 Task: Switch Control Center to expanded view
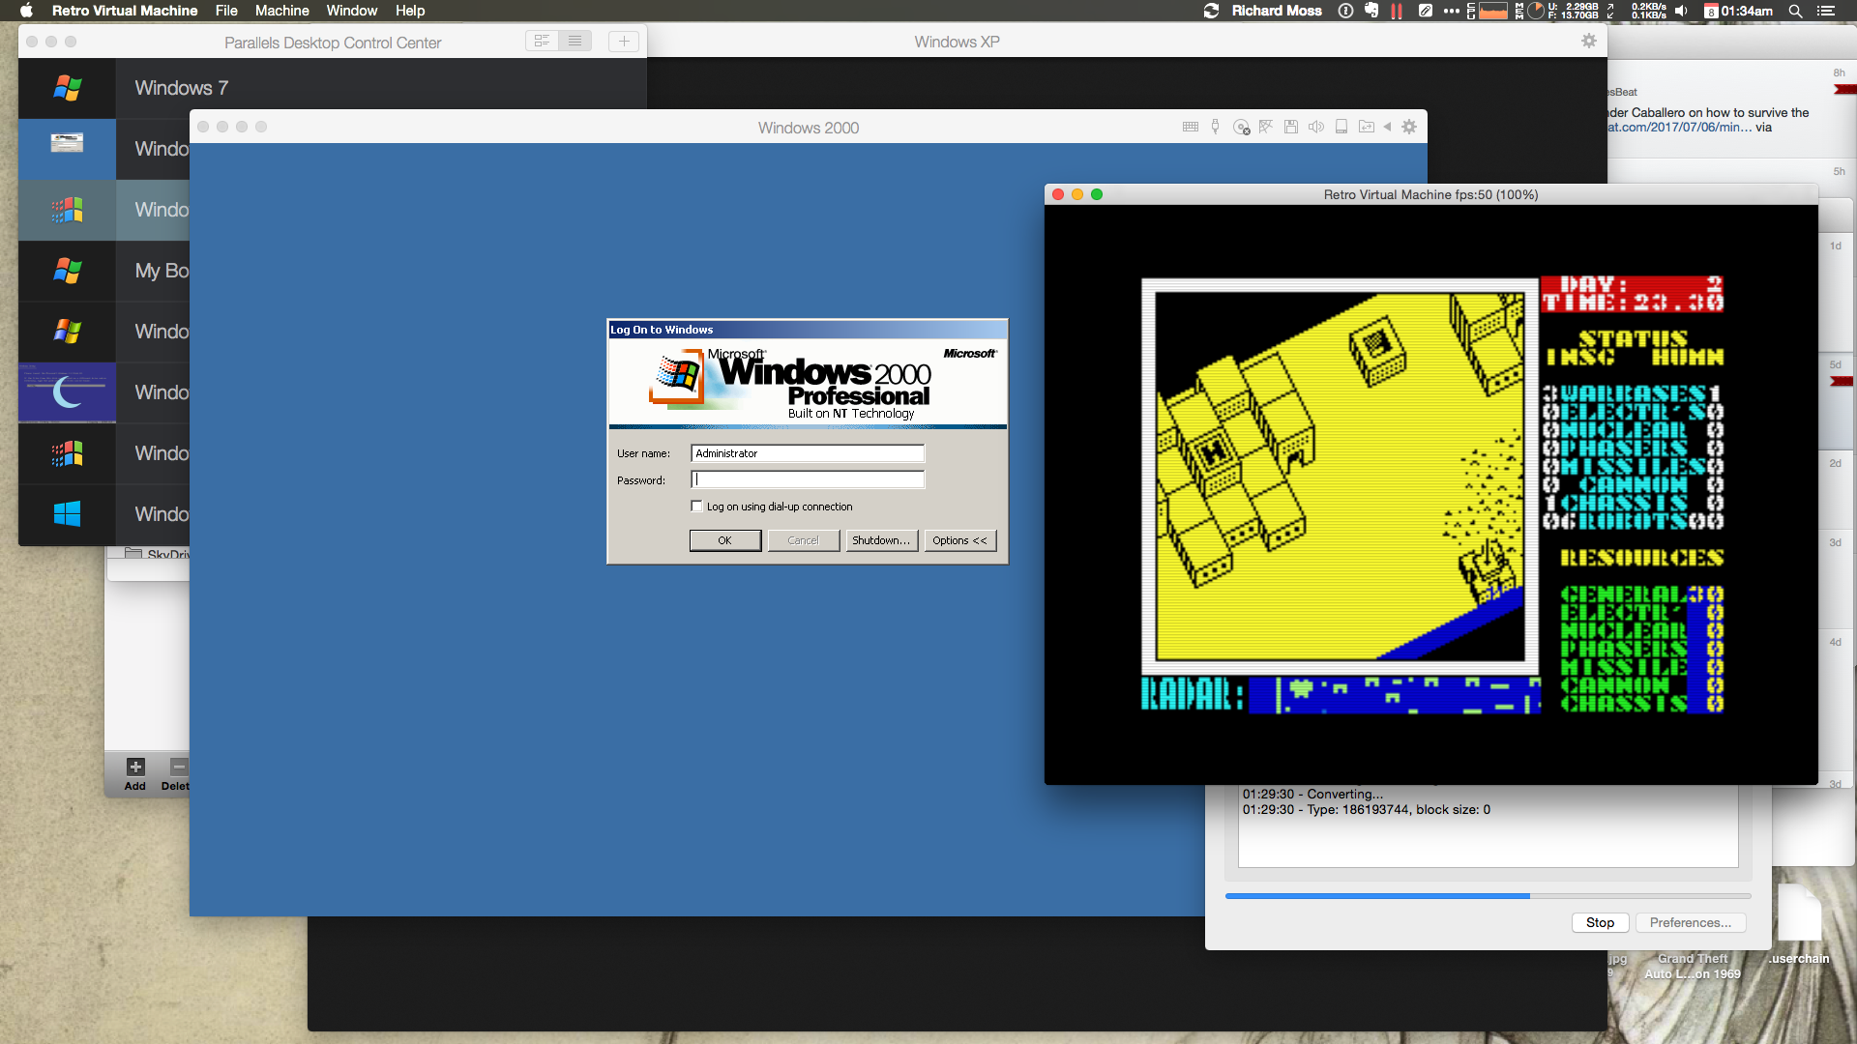coord(542,41)
